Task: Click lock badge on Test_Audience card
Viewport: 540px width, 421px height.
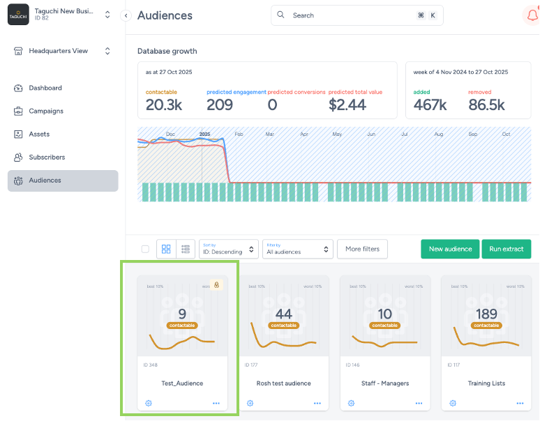Action: pos(216,284)
